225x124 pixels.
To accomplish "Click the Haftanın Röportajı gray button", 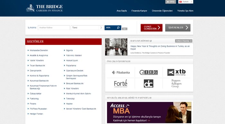I will pyautogui.click(x=184, y=41).
